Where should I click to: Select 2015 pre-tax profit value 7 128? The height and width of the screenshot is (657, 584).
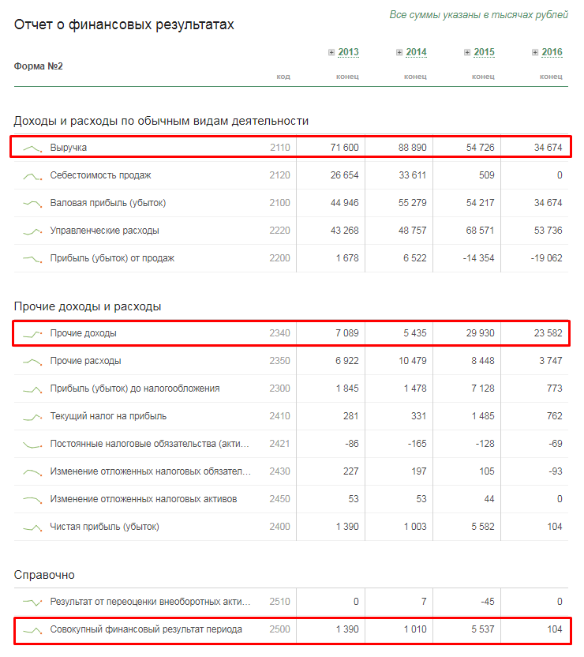[483, 389]
